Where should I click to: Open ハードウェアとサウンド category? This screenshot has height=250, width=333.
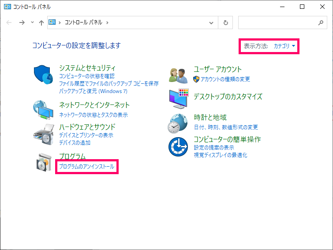tap(87, 127)
